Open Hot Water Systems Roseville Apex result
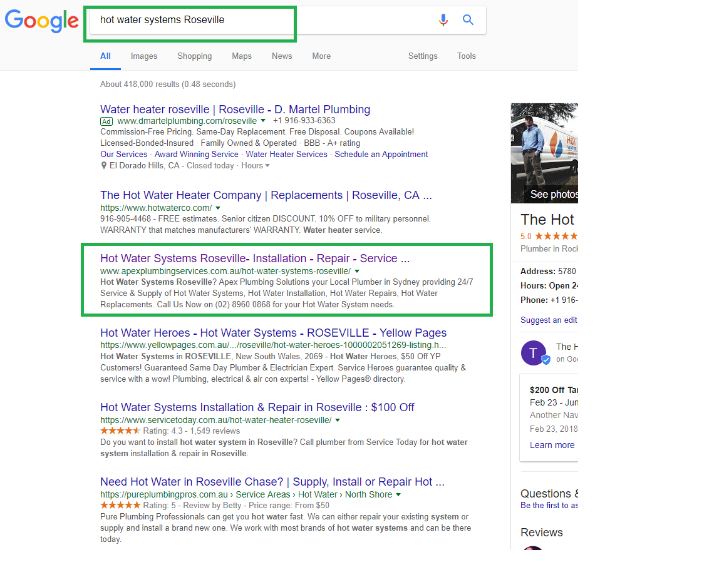Screen dimensions: 724x587 255,258
